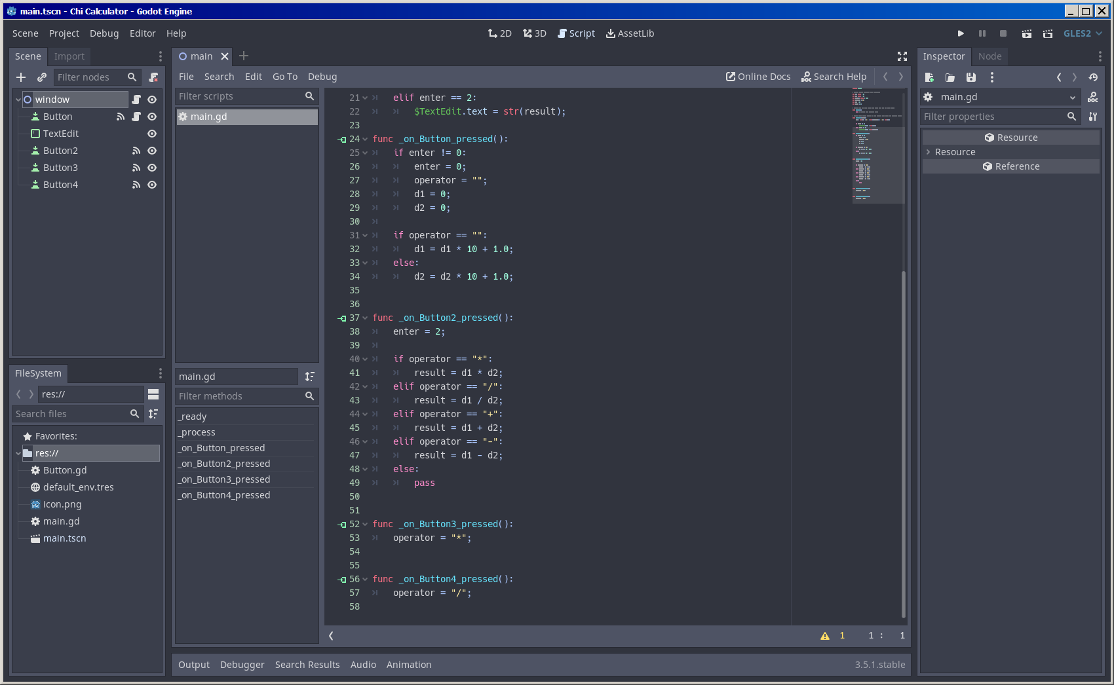Toggle visibility of window root node
1114x685 pixels.
click(152, 100)
